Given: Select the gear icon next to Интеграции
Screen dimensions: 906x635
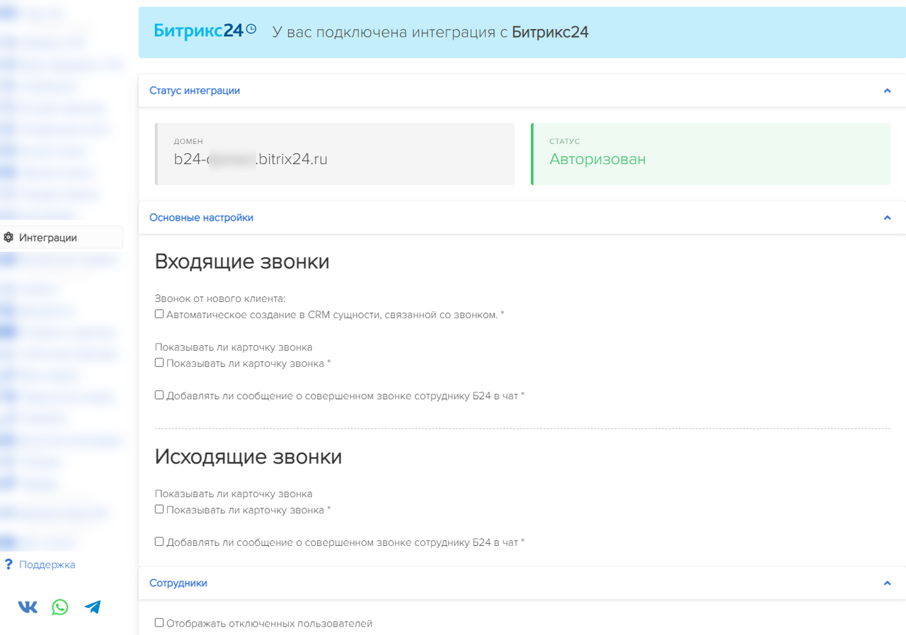Looking at the screenshot, I should tap(8, 237).
